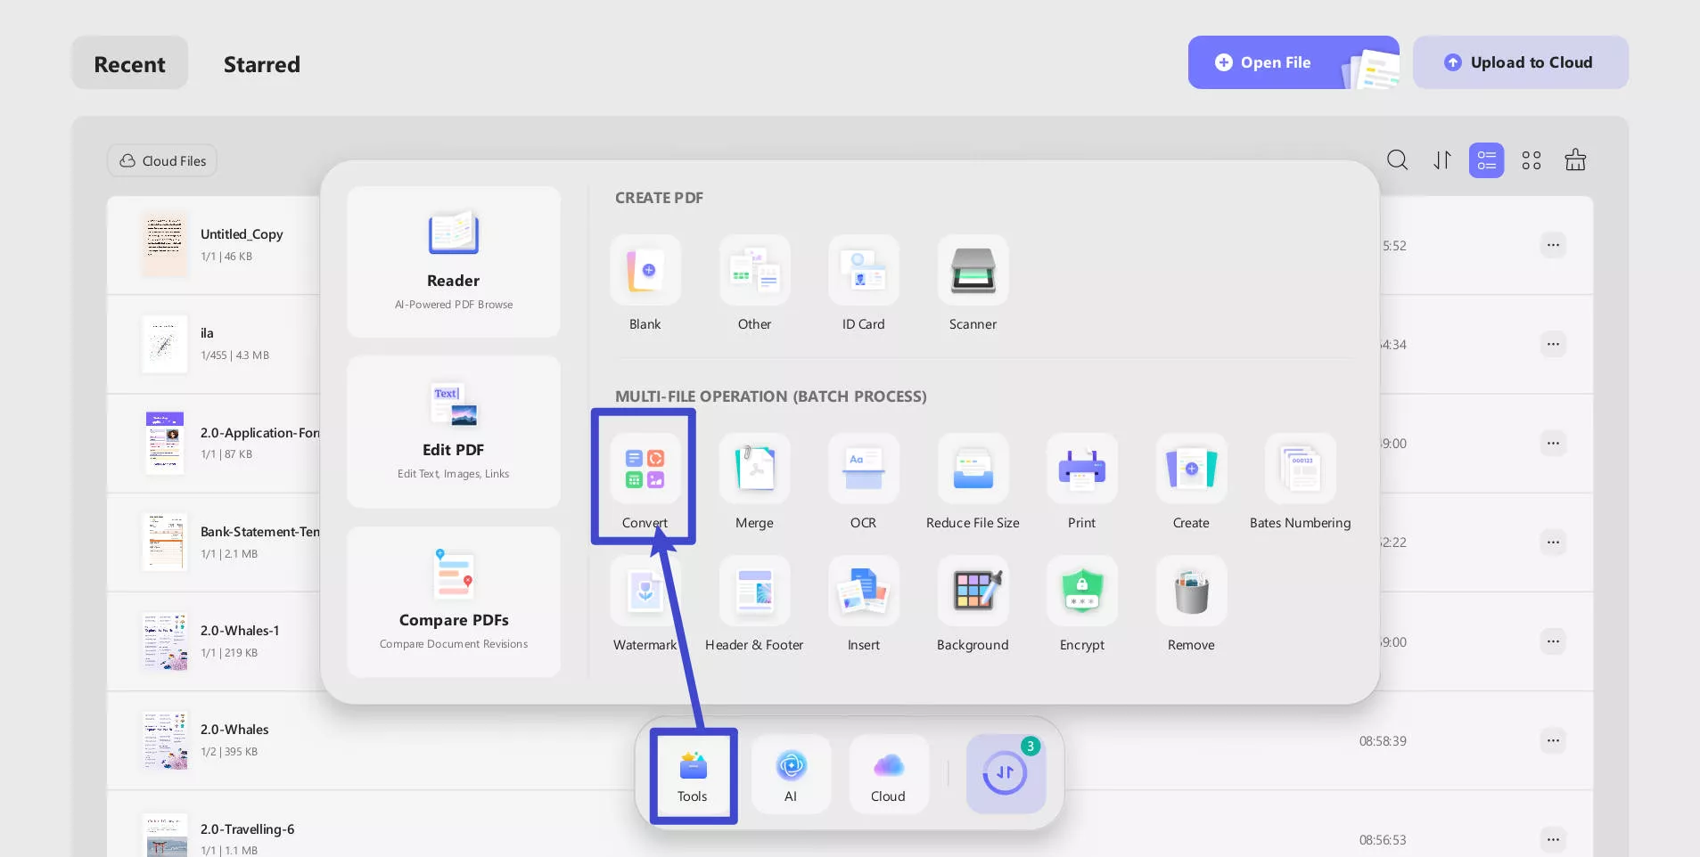Switch to list view layout
1700x857 pixels.
click(x=1486, y=160)
